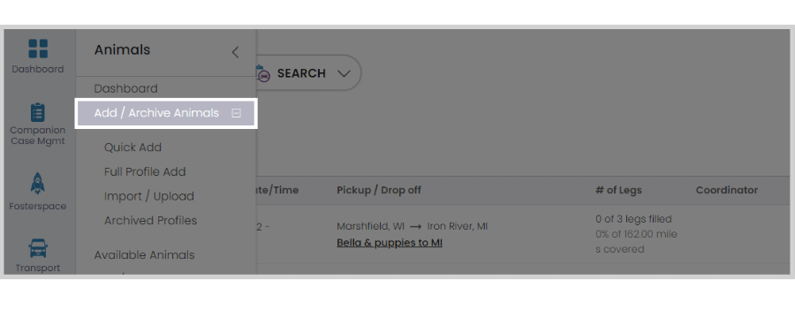The image size is (795, 318).
Task: Expand the SEARCH dropdown arrow
Action: (x=344, y=73)
